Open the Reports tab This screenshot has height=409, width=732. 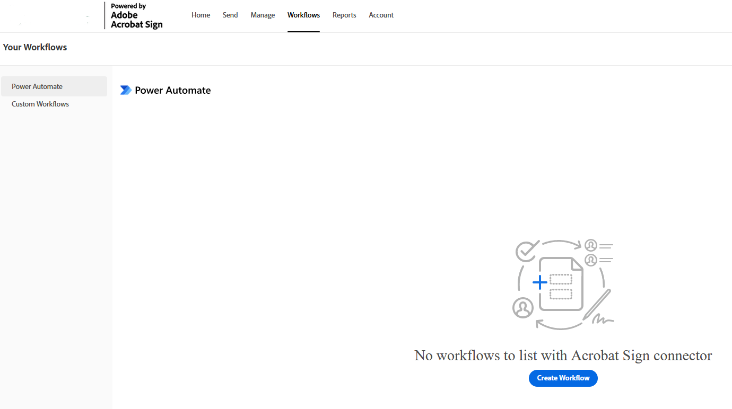point(344,15)
